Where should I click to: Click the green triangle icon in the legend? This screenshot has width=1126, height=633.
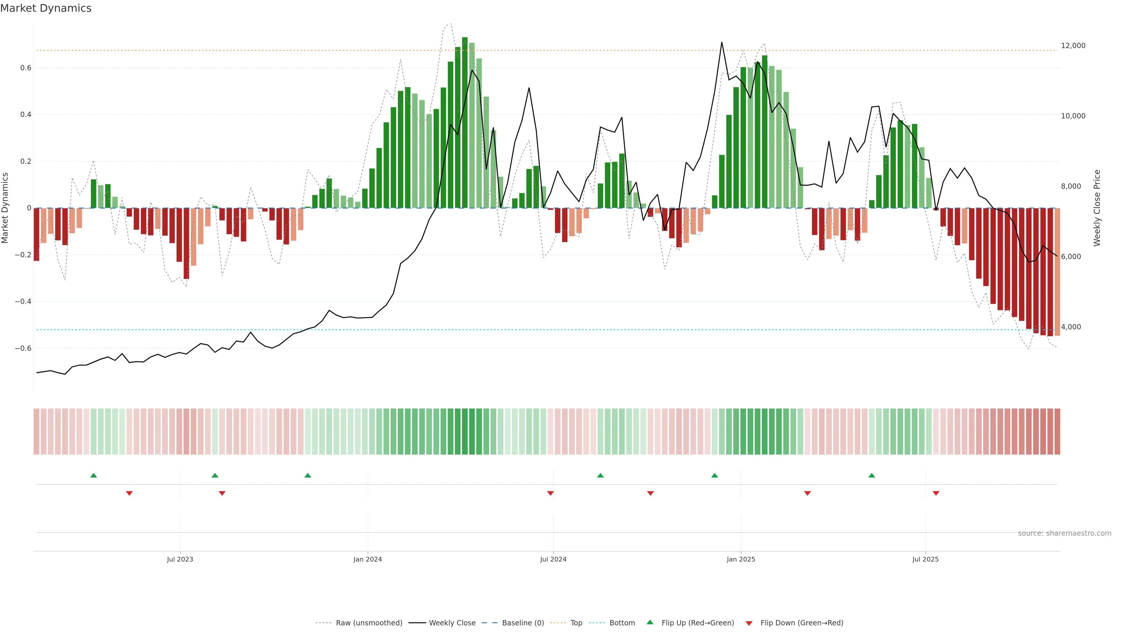click(650, 622)
